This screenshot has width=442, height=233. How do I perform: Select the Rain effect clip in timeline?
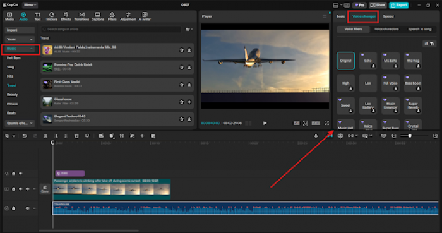pyautogui.click(x=69, y=173)
